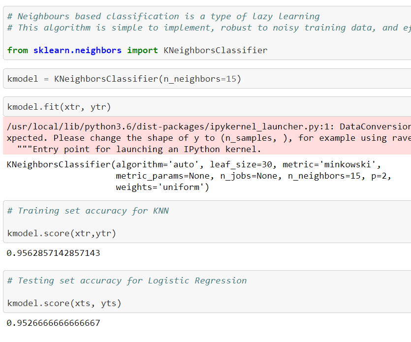Click the kmodel.fit(xtr, ytr) code cell
This screenshot has width=411, height=342.
(207, 107)
